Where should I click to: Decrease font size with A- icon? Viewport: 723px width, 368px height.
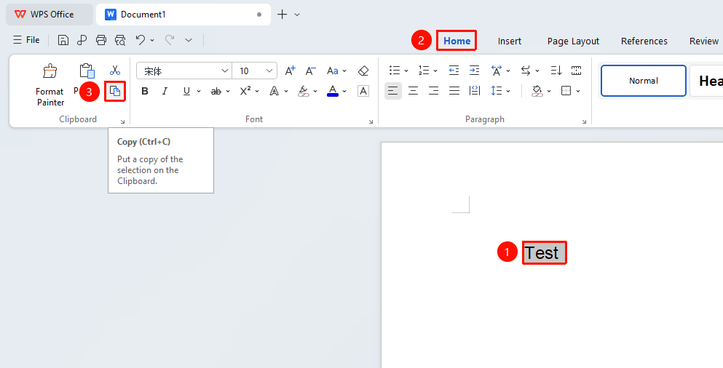pyautogui.click(x=311, y=71)
